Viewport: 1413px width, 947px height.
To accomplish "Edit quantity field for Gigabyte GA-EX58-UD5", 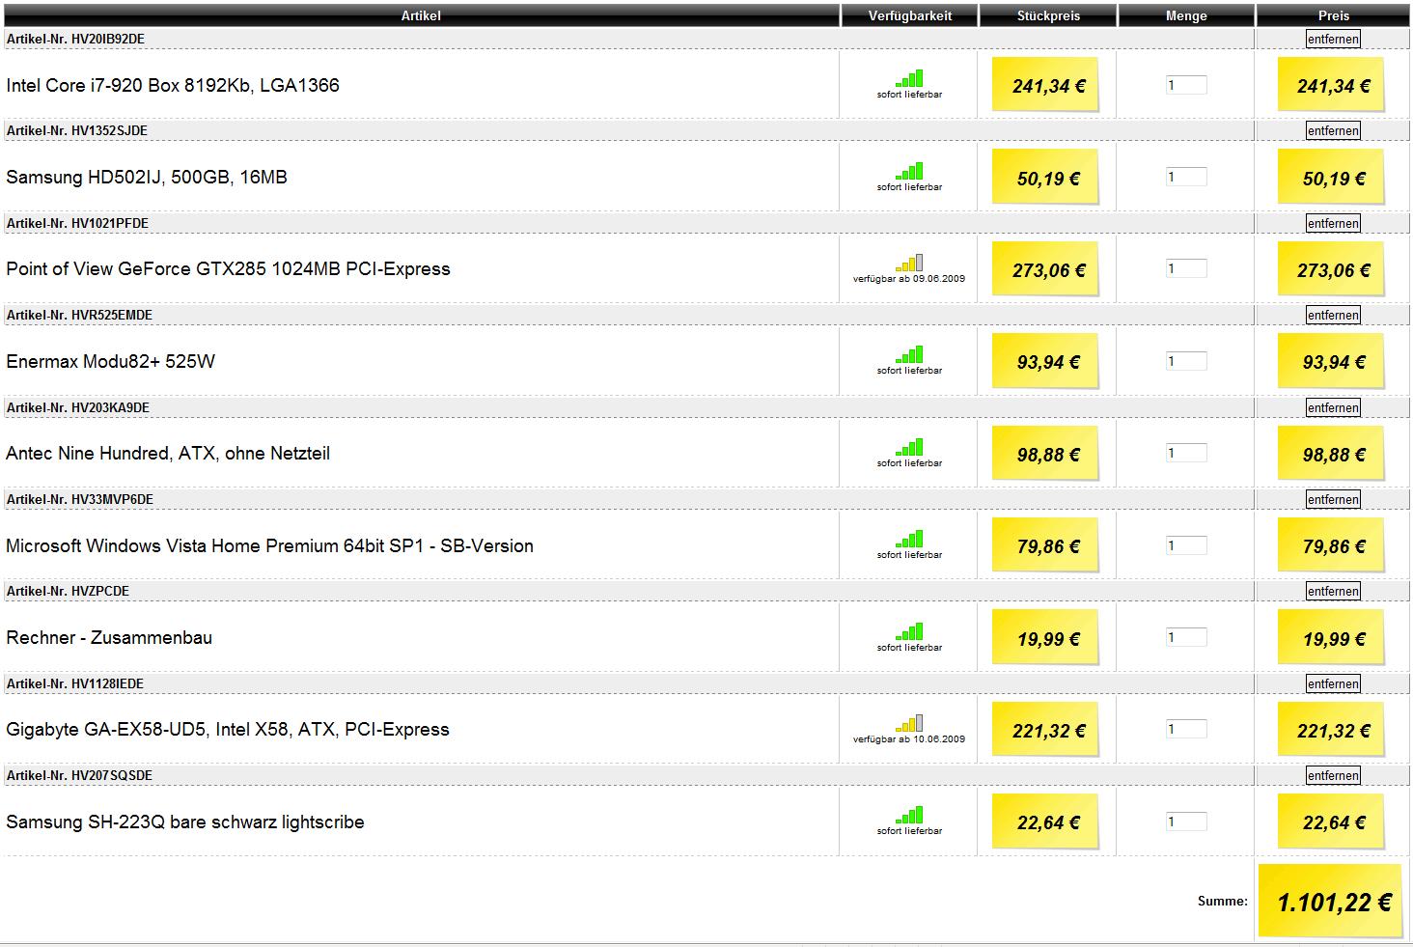I will [1186, 729].
